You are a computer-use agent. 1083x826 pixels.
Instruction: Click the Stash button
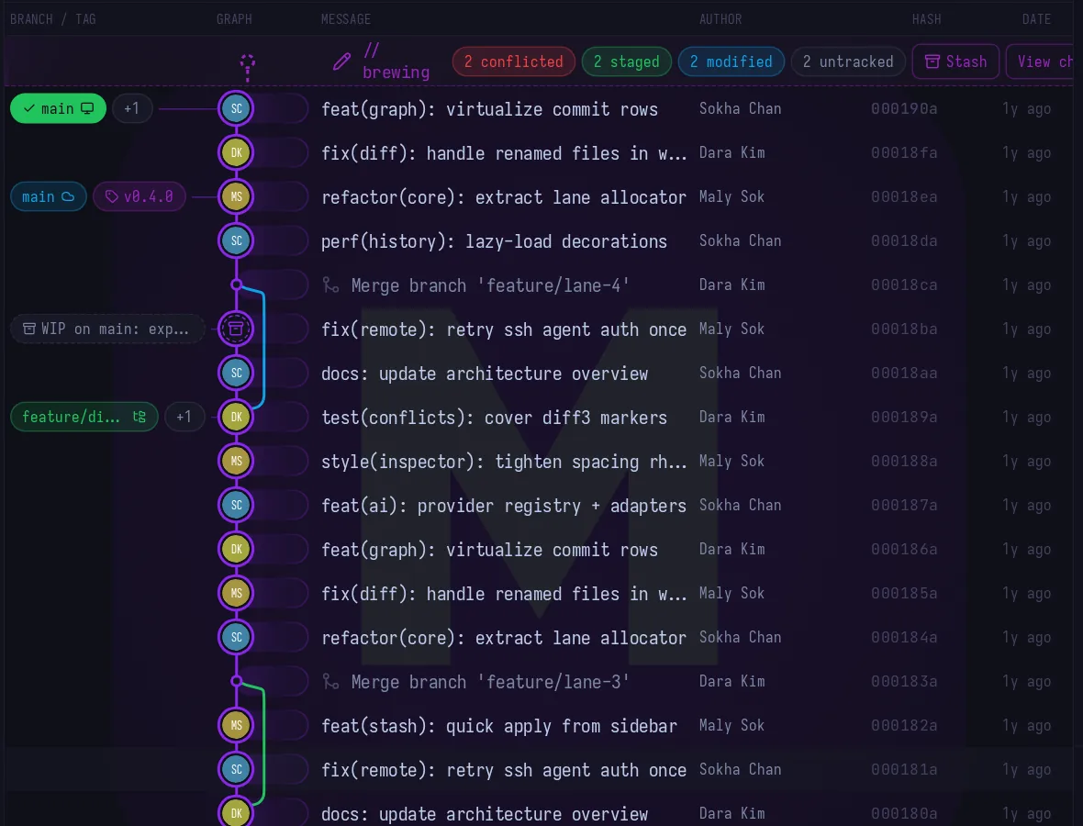(x=955, y=61)
